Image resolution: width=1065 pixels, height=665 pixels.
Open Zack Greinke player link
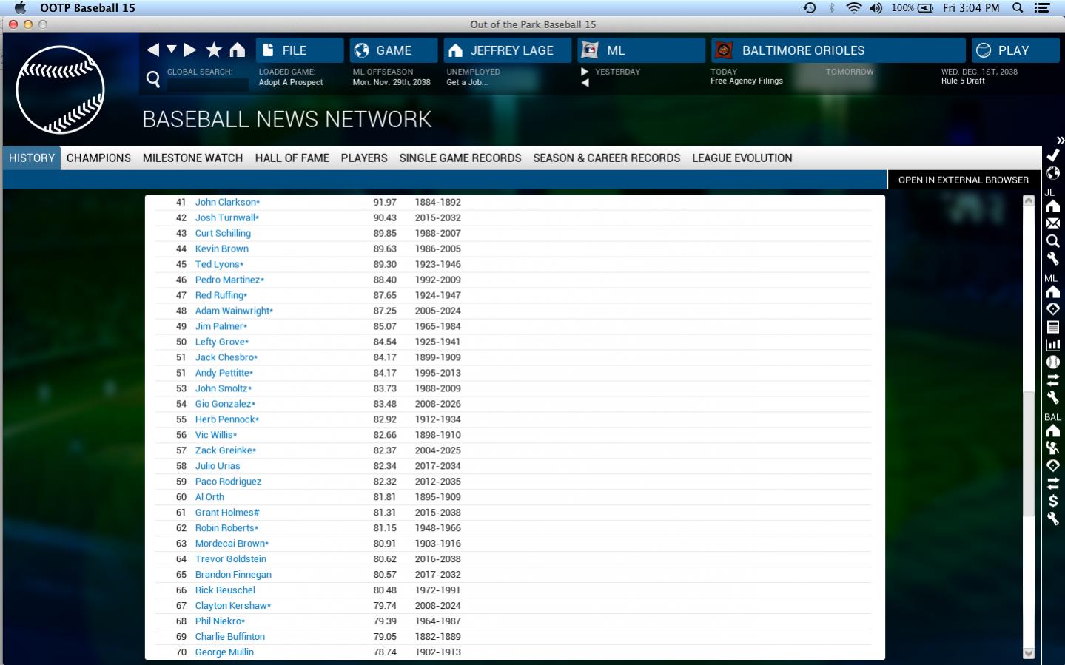pos(226,450)
